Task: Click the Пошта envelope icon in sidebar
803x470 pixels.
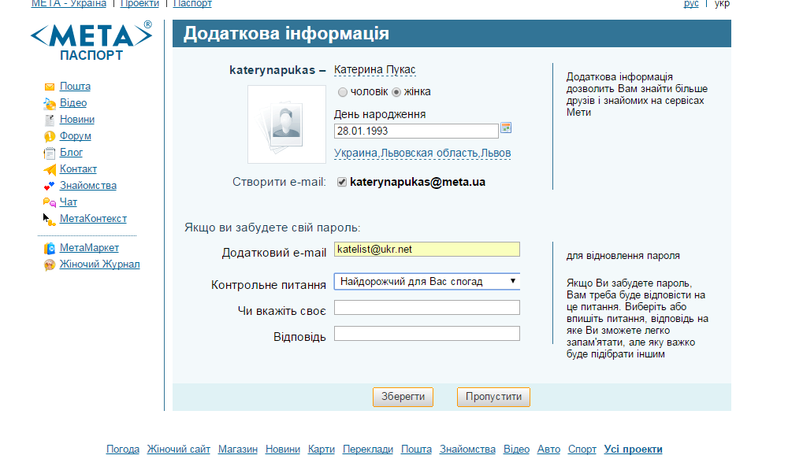Action: 50,87
